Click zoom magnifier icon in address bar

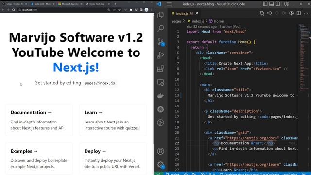[109, 10]
